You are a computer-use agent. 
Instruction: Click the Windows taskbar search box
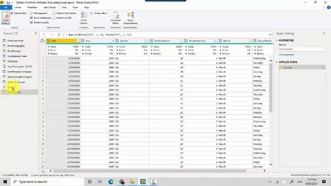[x=47, y=181]
